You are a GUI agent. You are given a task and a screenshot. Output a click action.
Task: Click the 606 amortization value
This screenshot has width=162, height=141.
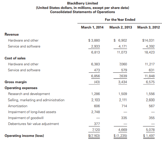pos(97,106)
